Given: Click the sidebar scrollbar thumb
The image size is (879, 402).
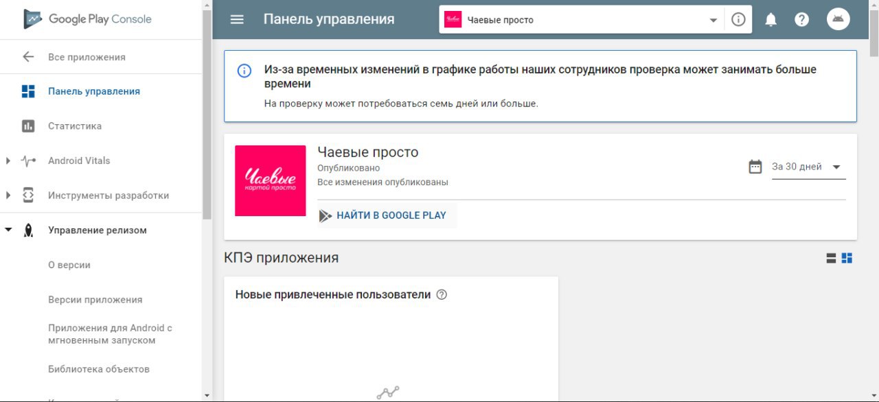Looking at the screenshot, I should [207, 115].
